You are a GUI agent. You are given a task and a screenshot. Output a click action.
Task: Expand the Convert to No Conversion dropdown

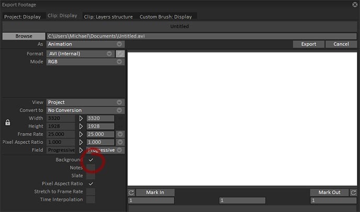pyautogui.click(x=86, y=110)
